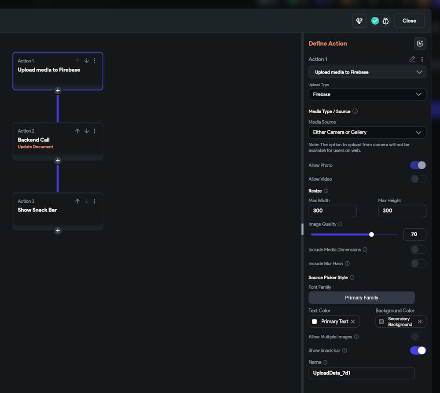Click the Name field UploadData_7d1
Viewport: 440px width, 393px height.
[x=361, y=373]
